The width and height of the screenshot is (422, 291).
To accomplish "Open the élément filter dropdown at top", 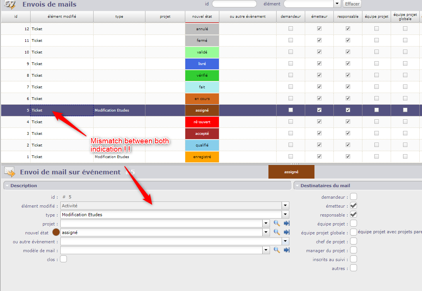I will [x=337, y=4].
